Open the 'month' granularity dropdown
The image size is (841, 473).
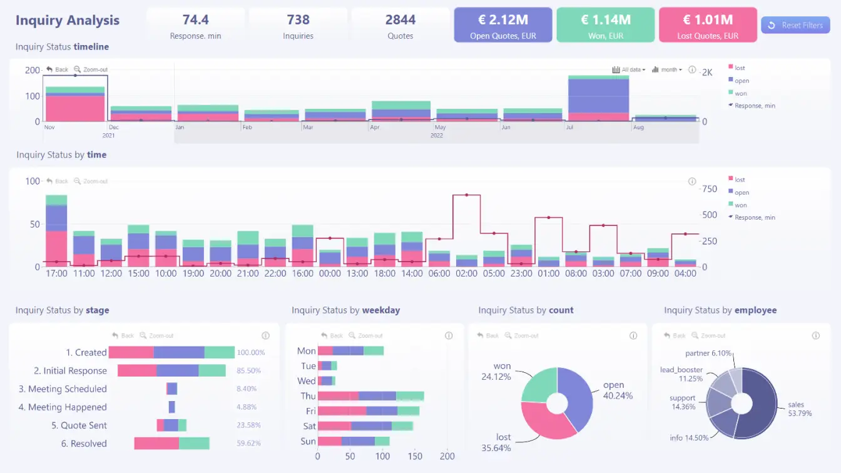pyautogui.click(x=667, y=70)
